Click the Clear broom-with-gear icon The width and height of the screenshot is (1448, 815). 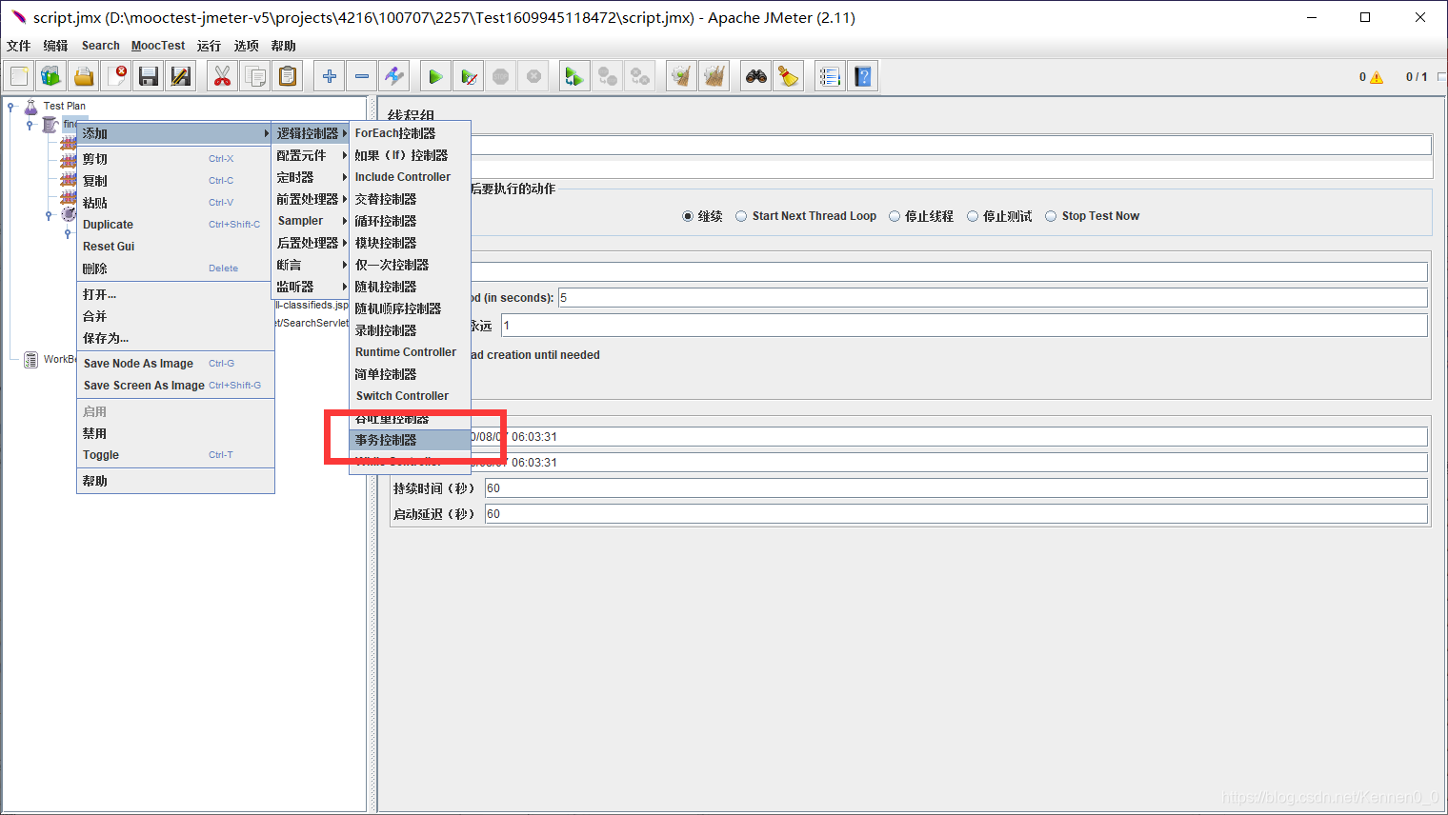[x=681, y=76]
